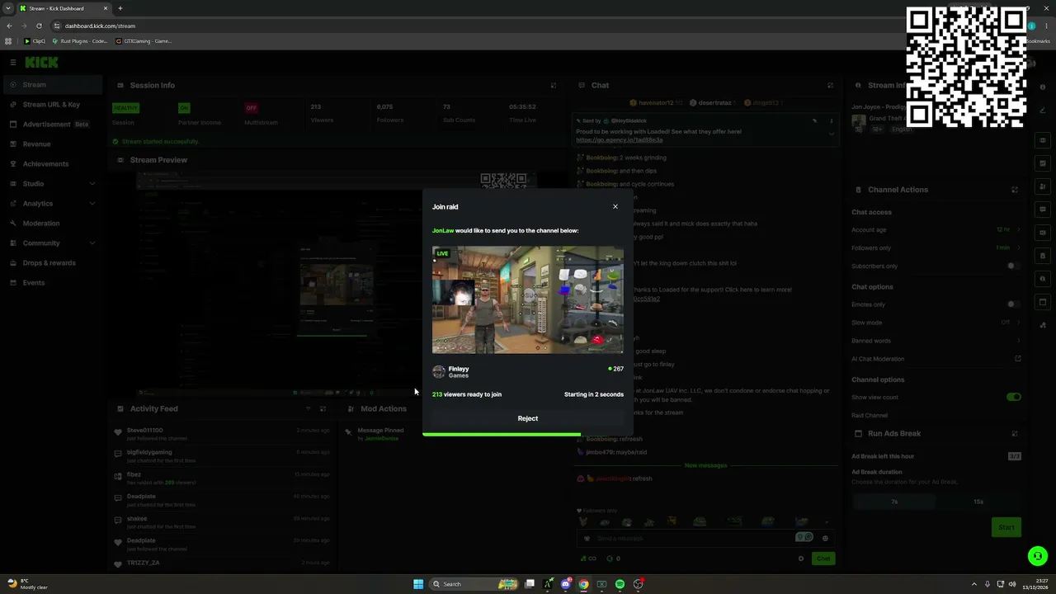The image size is (1056, 594).
Task: Toggle Subscribers only chat
Action: coord(1013,266)
